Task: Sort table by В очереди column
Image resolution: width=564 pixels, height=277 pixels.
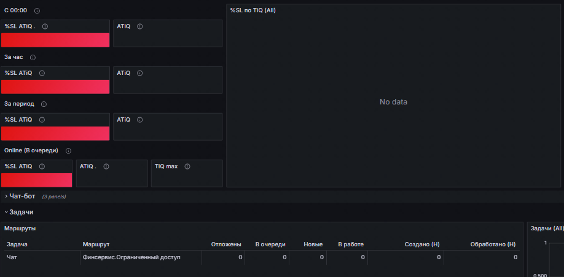Action: point(270,244)
